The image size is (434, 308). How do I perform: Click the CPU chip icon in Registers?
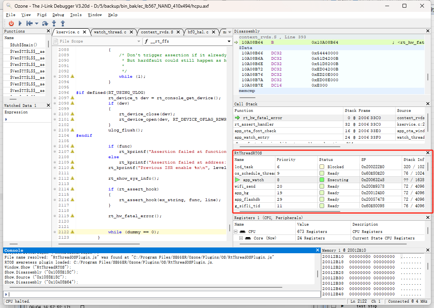click(242, 231)
